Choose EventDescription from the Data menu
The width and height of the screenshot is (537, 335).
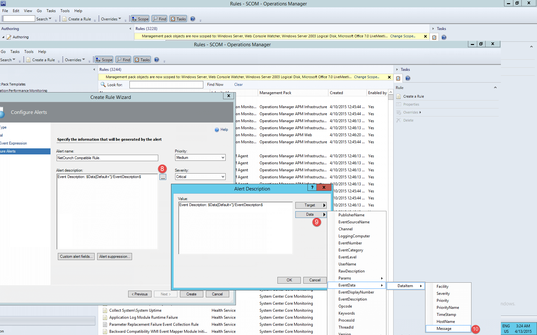[353, 299]
